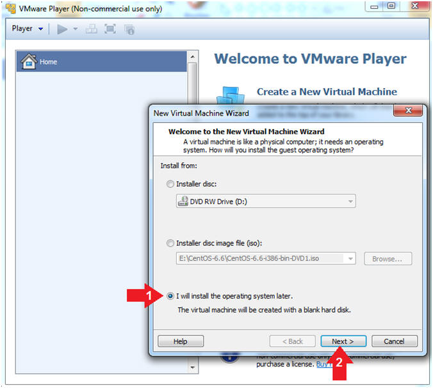Click the Buy now link in license text
The image size is (433, 388).
(x=325, y=364)
